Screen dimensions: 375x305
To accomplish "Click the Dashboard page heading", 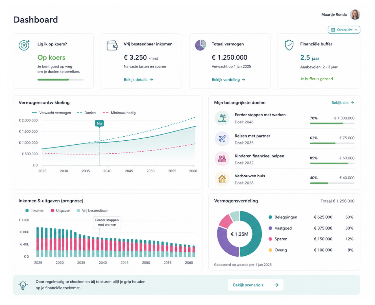I will pyautogui.click(x=36, y=19).
